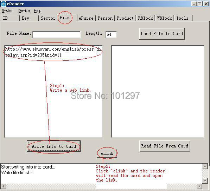Open the Person tab
The width and height of the screenshot is (210, 191).
click(x=105, y=18)
